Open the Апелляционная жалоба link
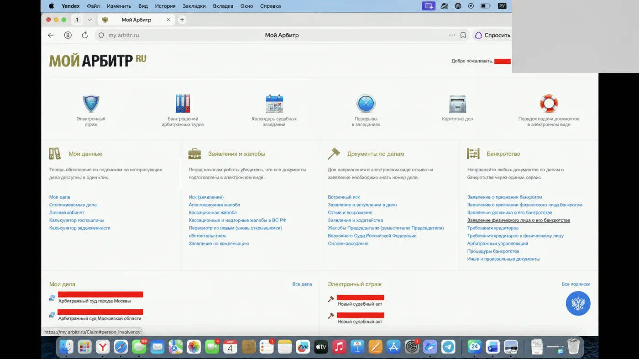 [215, 205]
